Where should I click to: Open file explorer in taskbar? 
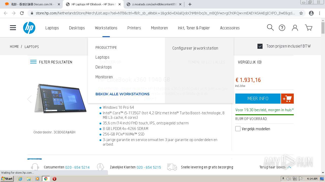click(29, 179)
